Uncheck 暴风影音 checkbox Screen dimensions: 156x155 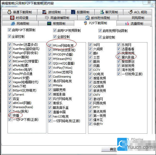[x=118, y=57]
